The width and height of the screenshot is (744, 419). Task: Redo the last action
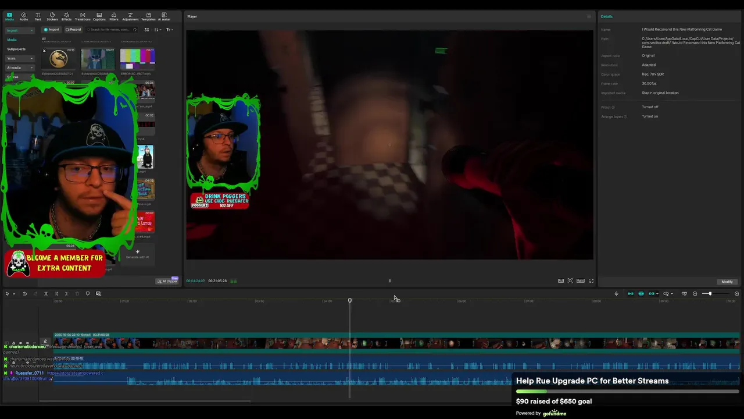click(35, 294)
